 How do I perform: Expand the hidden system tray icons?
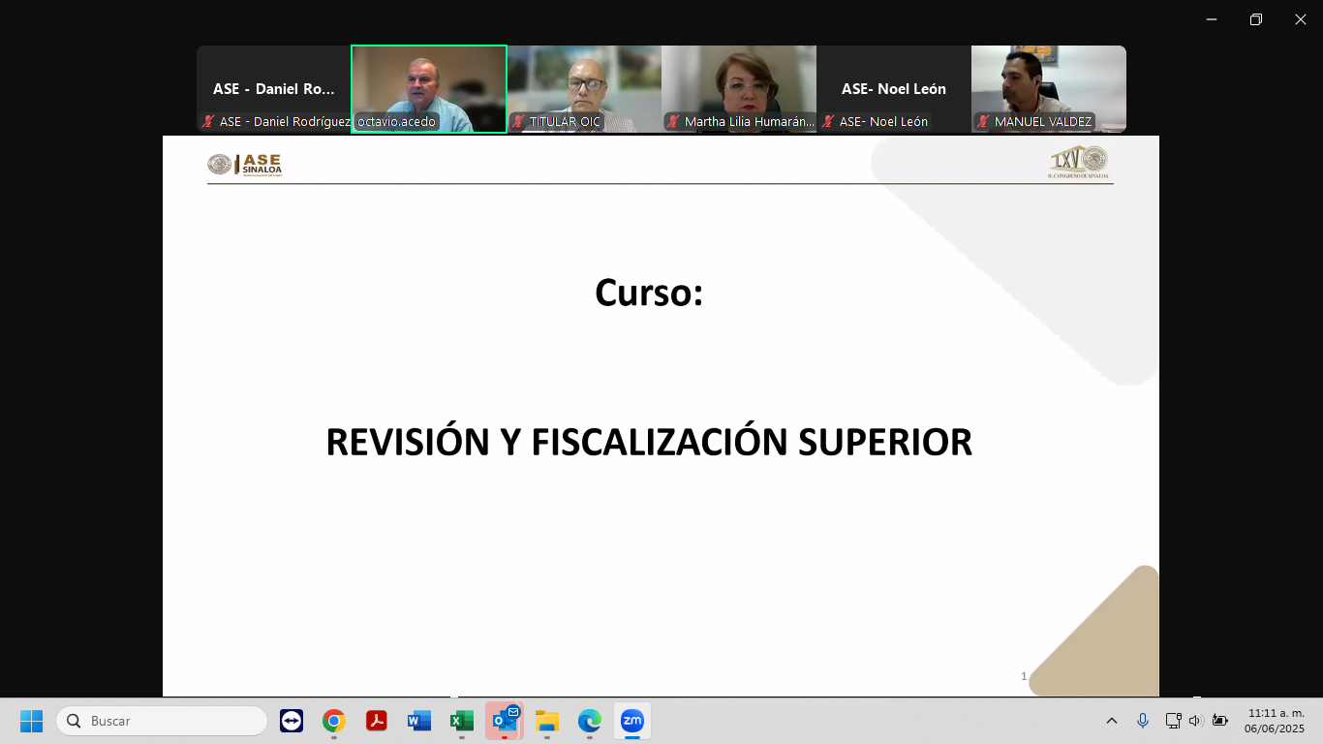click(1112, 721)
